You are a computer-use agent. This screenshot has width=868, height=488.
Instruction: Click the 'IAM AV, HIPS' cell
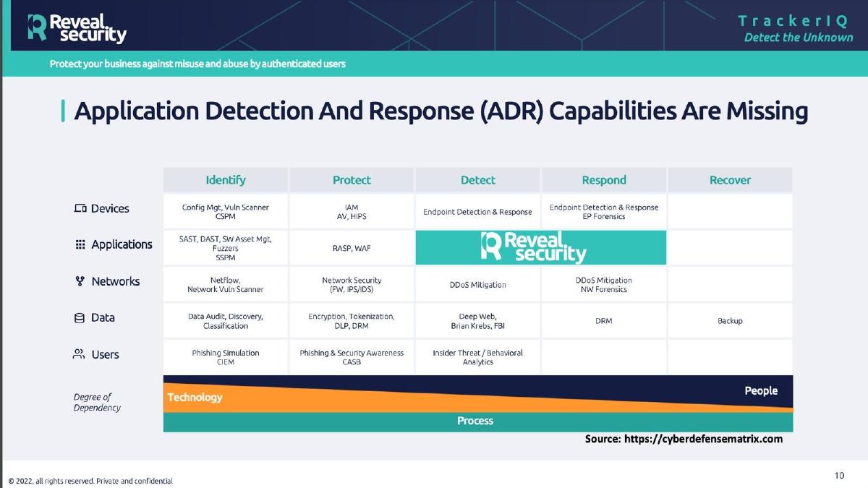click(352, 211)
